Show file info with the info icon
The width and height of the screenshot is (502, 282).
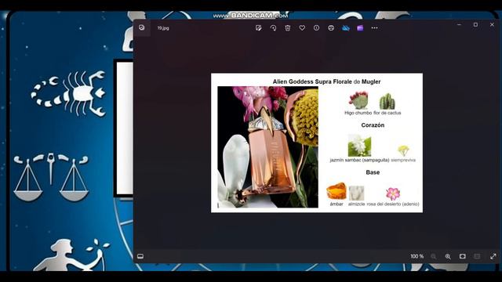(316, 28)
